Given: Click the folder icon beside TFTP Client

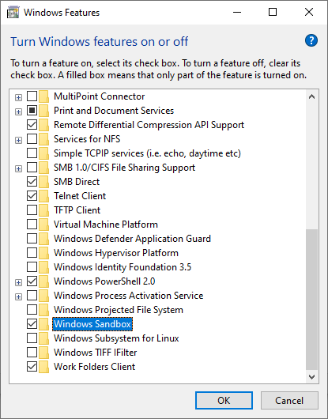Looking at the screenshot, I should [43, 210].
